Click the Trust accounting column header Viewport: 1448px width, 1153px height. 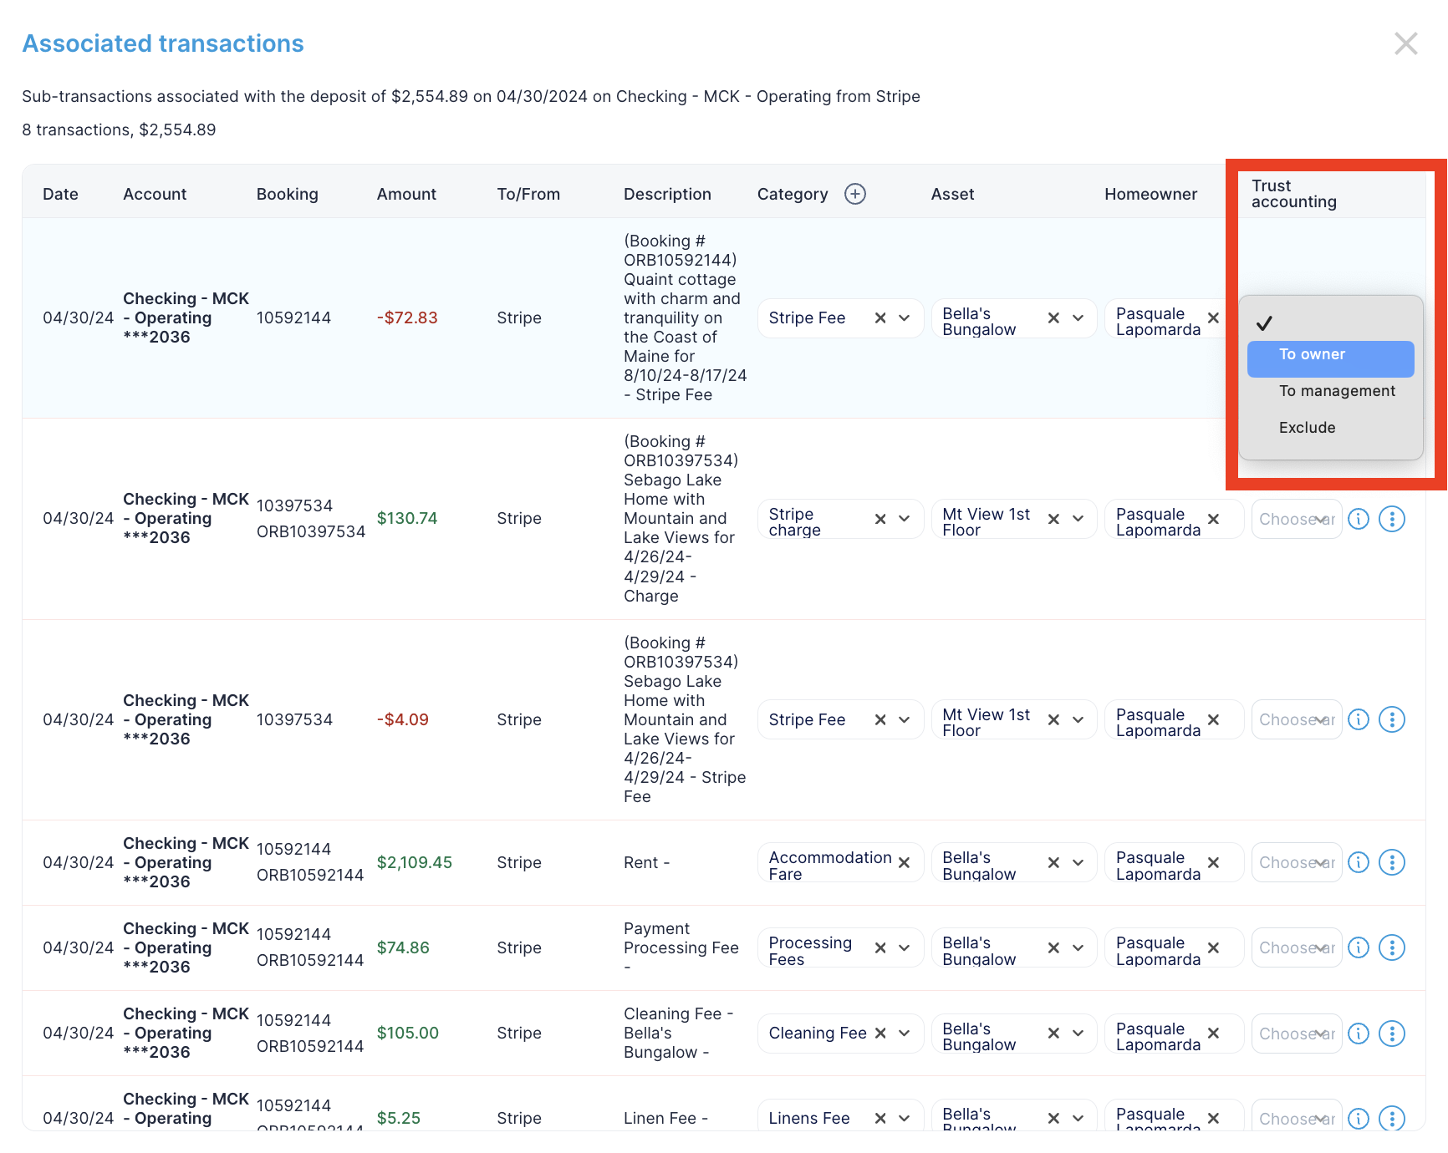click(1293, 194)
